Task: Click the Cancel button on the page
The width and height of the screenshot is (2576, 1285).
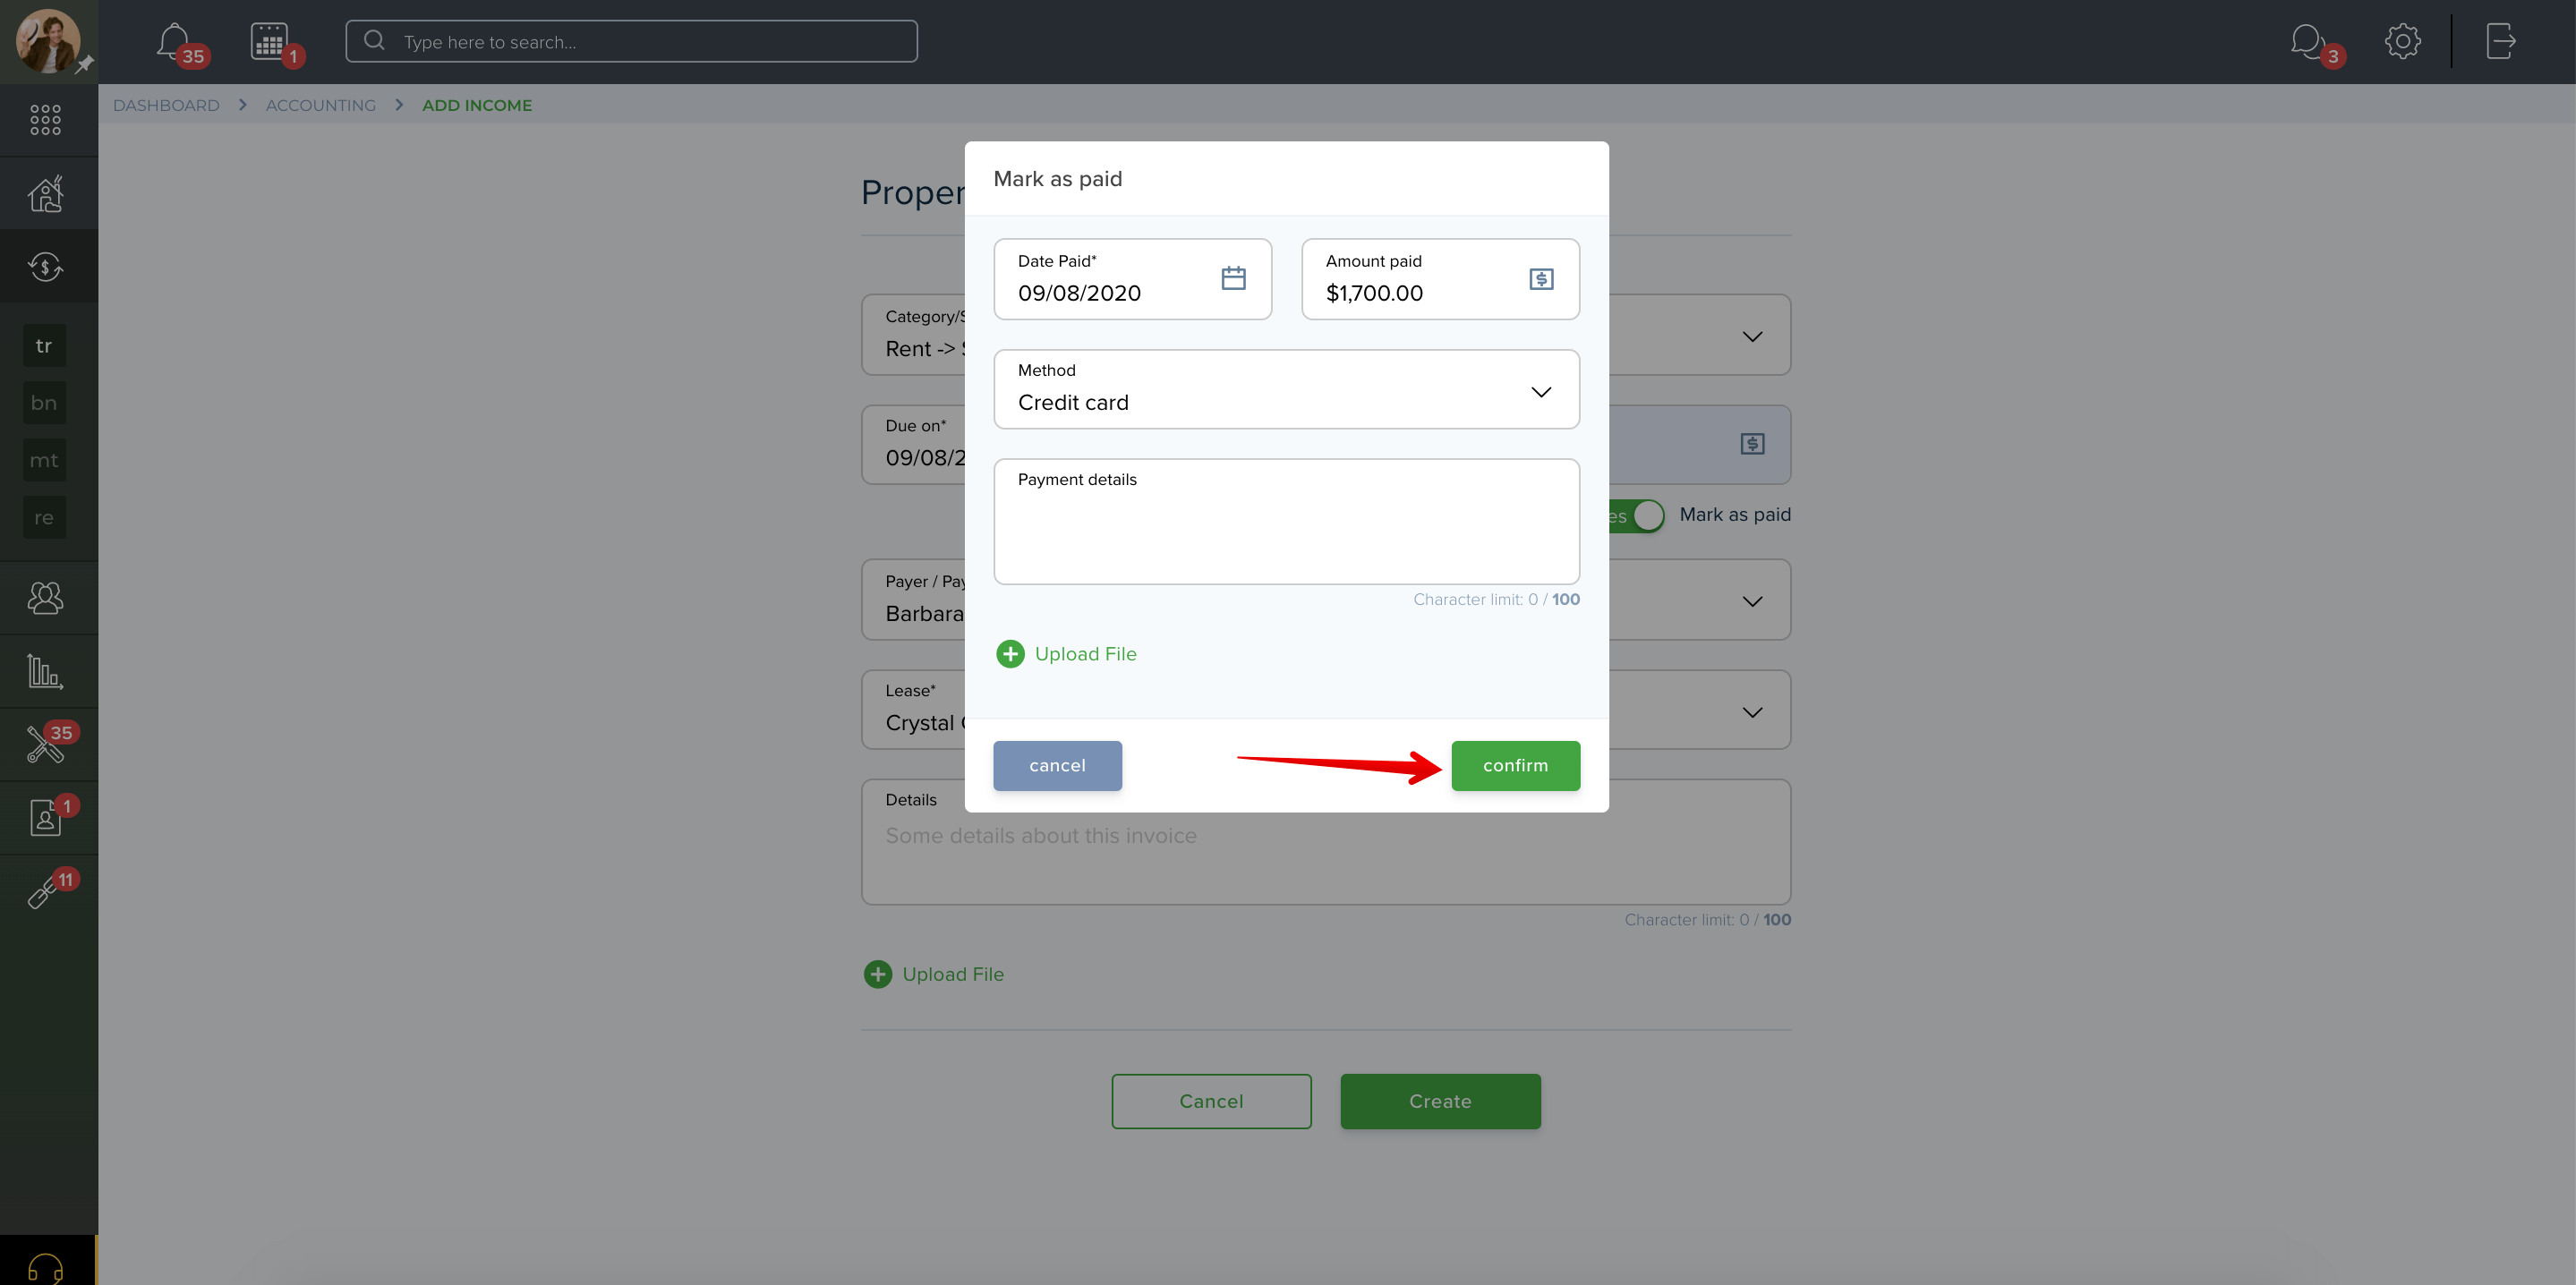Action: (1211, 1101)
